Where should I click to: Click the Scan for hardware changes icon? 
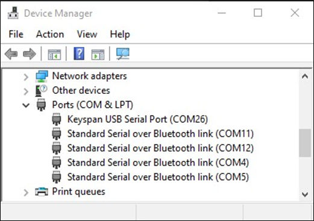point(123,54)
